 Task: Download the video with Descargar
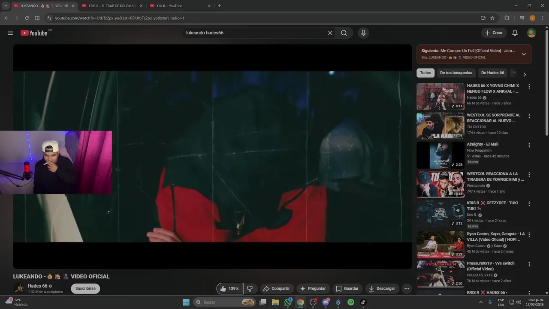click(382, 288)
